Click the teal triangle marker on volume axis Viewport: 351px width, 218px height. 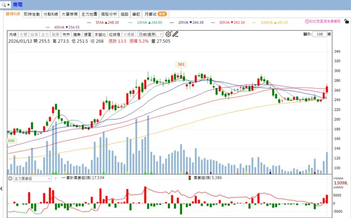(x=300, y=173)
